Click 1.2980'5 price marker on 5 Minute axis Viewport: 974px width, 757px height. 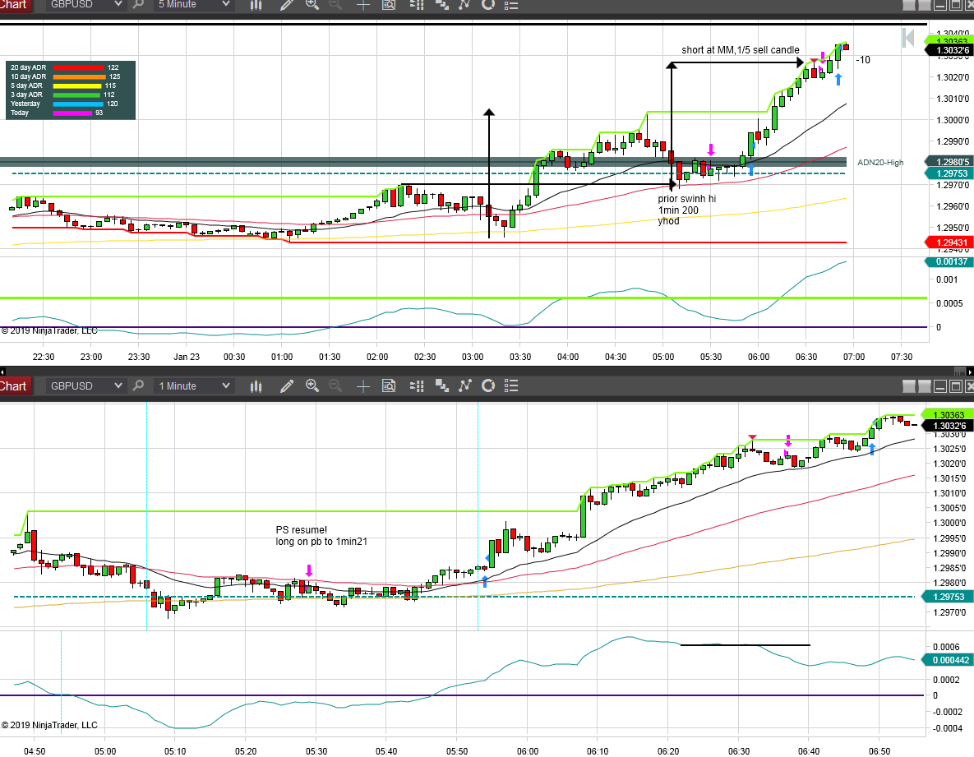point(950,162)
